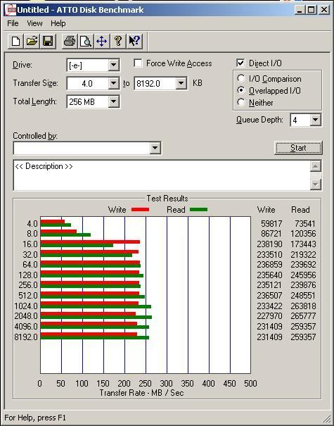Screen dimensions: 334x426
Task: Open the View menu
Action: tap(34, 23)
